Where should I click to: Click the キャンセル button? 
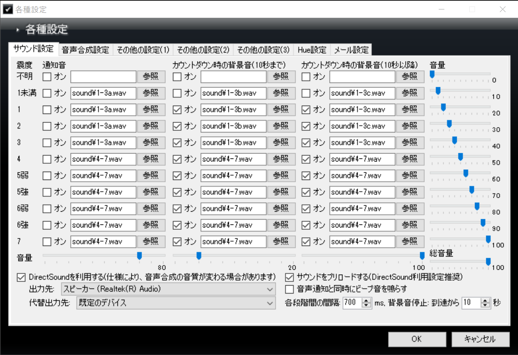480,339
